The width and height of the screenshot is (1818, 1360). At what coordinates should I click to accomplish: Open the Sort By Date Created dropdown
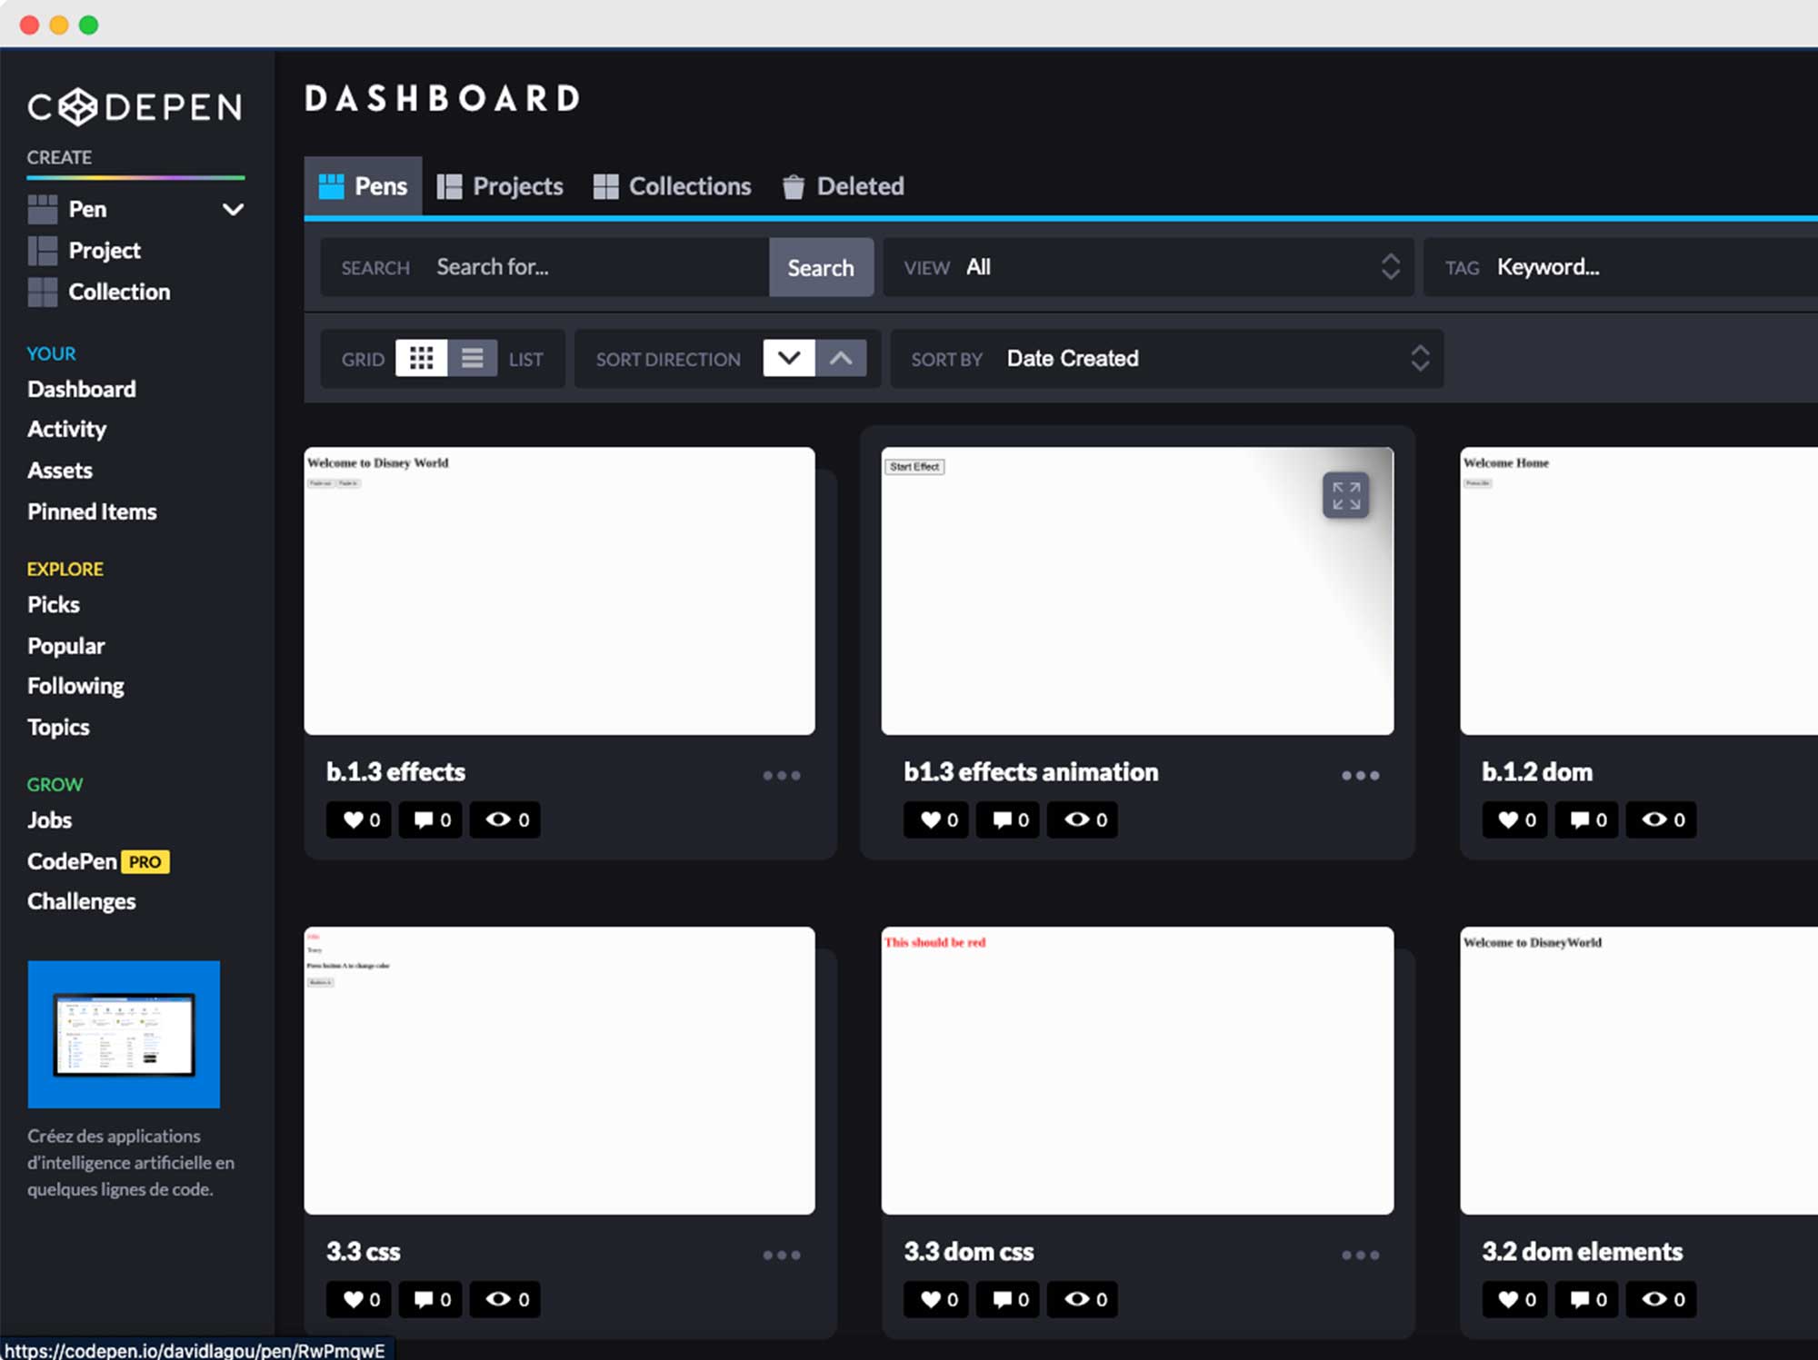pos(1165,358)
